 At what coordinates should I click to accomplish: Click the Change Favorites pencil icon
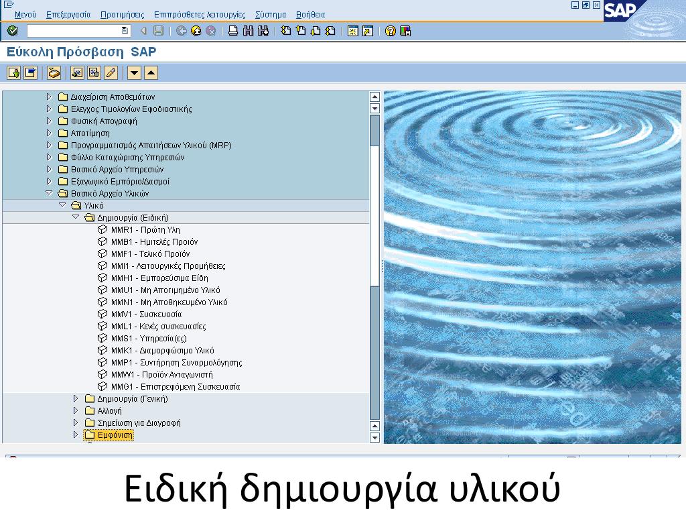click(x=111, y=72)
